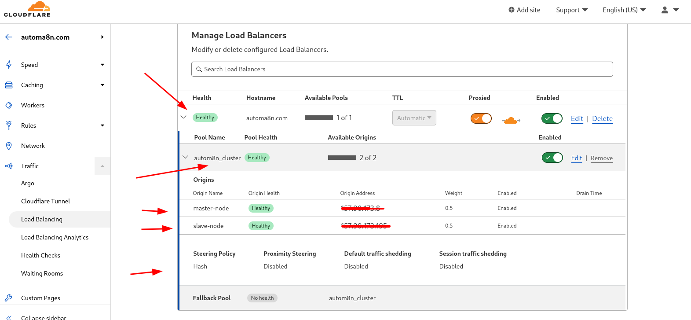
Task: Click the Add site plus icon
Action: pos(512,10)
